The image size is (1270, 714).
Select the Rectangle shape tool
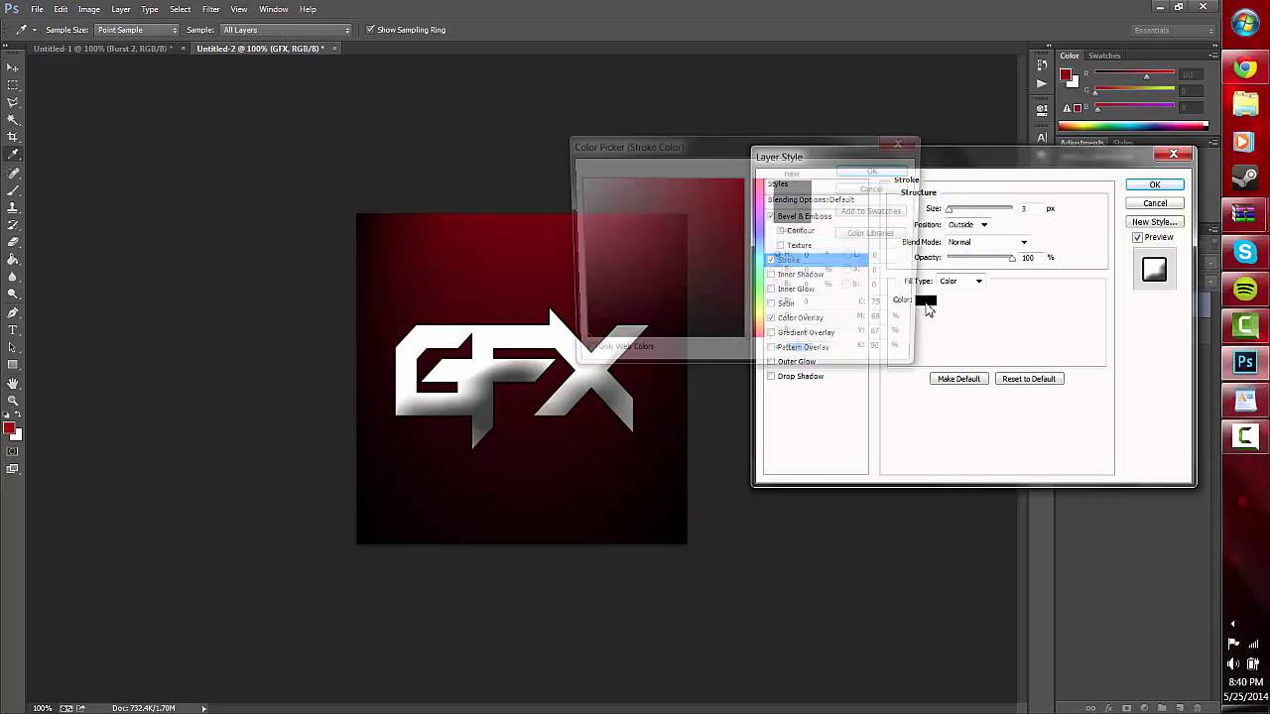[x=13, y=365]
